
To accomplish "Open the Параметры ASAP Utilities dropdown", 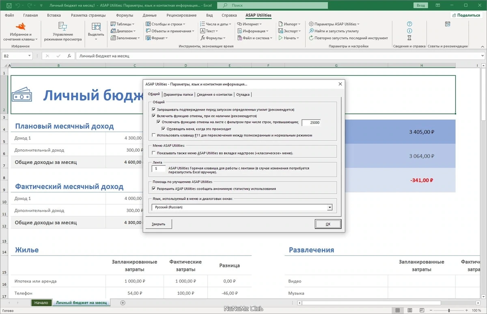I will 334,24.
